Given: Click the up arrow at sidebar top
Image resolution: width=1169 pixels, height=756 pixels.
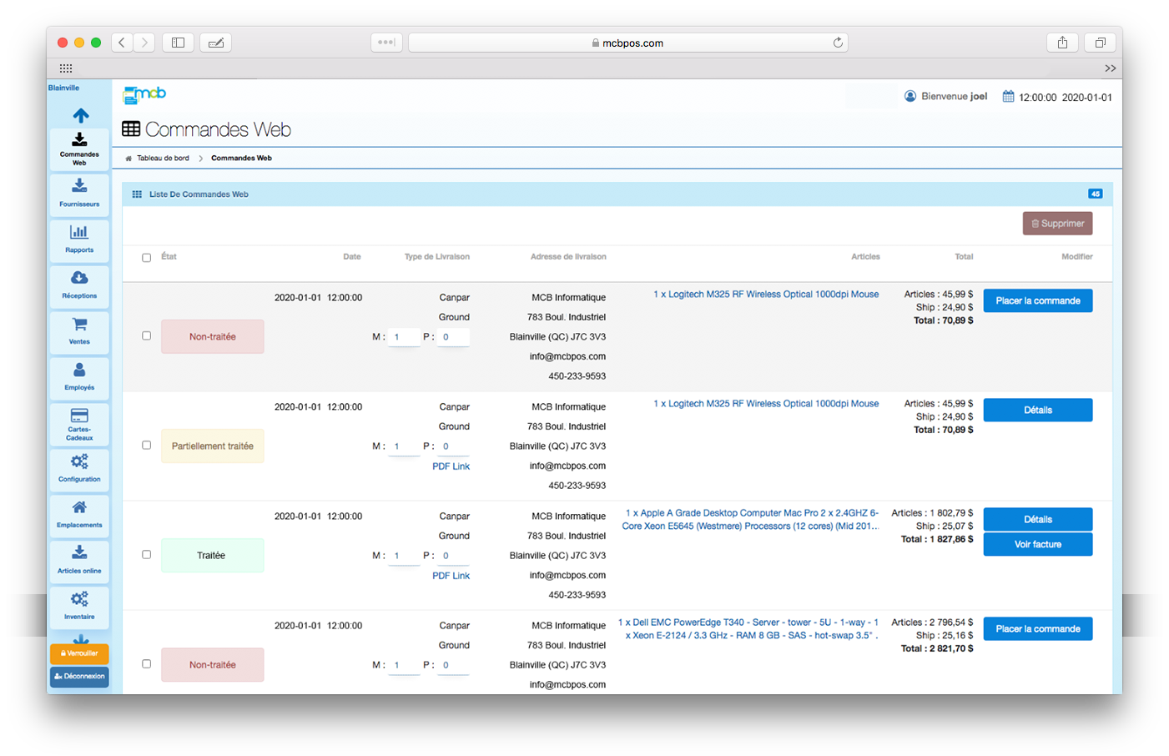Looking at the screenshot, I should click(81, 115).
